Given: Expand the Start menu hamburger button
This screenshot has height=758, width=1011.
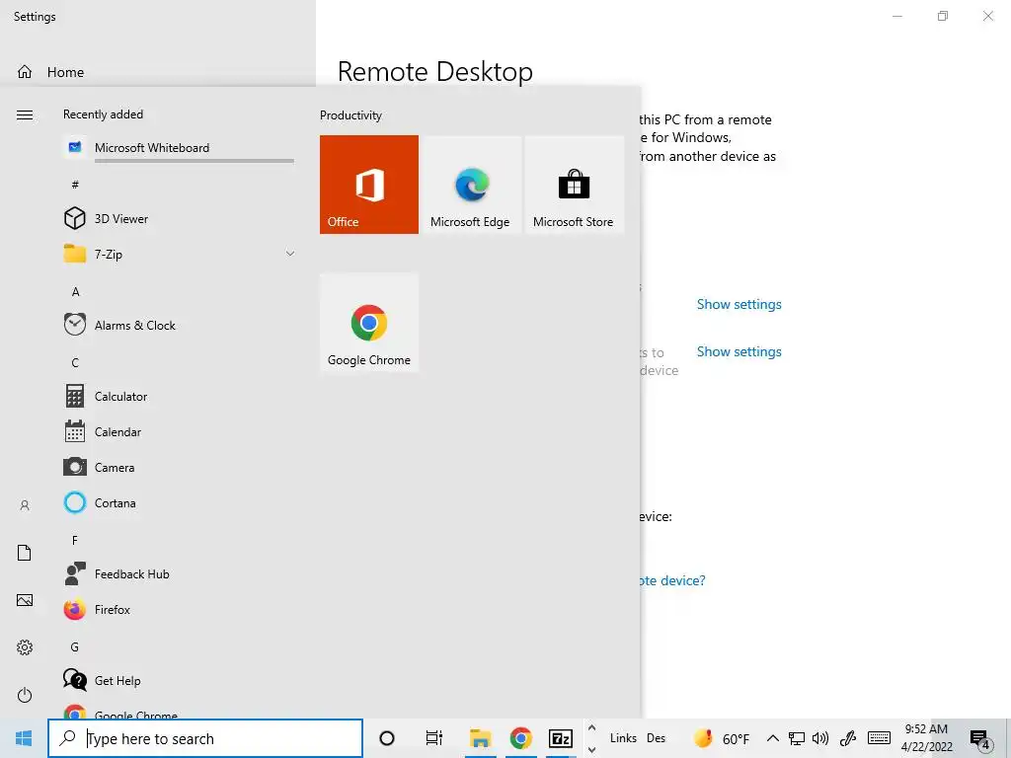Looking at the screenshot, I should (25, 114).
